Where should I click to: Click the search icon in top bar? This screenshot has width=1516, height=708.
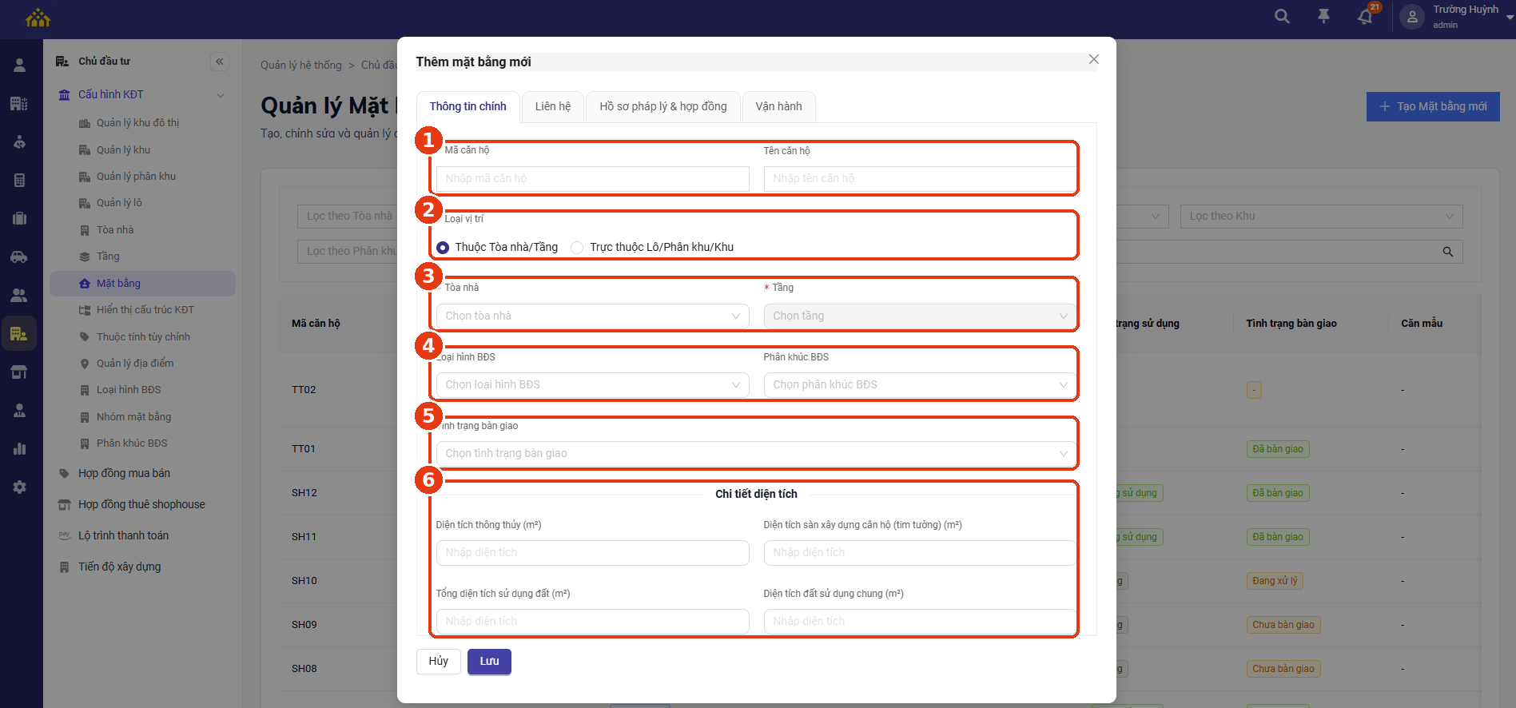click(x=1282, y=16)
